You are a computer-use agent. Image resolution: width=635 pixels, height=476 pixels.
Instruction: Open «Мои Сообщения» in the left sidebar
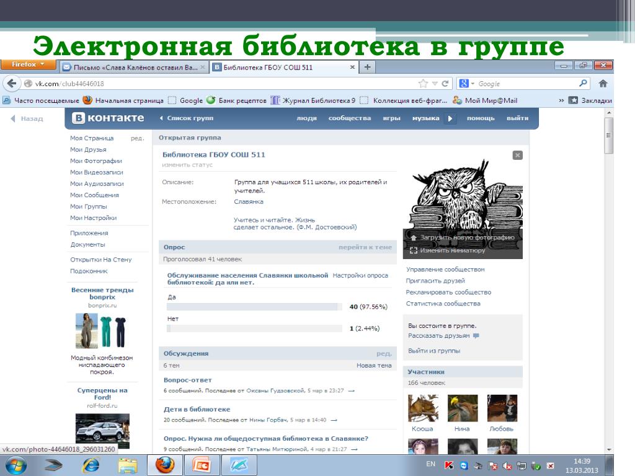[94, 195]
